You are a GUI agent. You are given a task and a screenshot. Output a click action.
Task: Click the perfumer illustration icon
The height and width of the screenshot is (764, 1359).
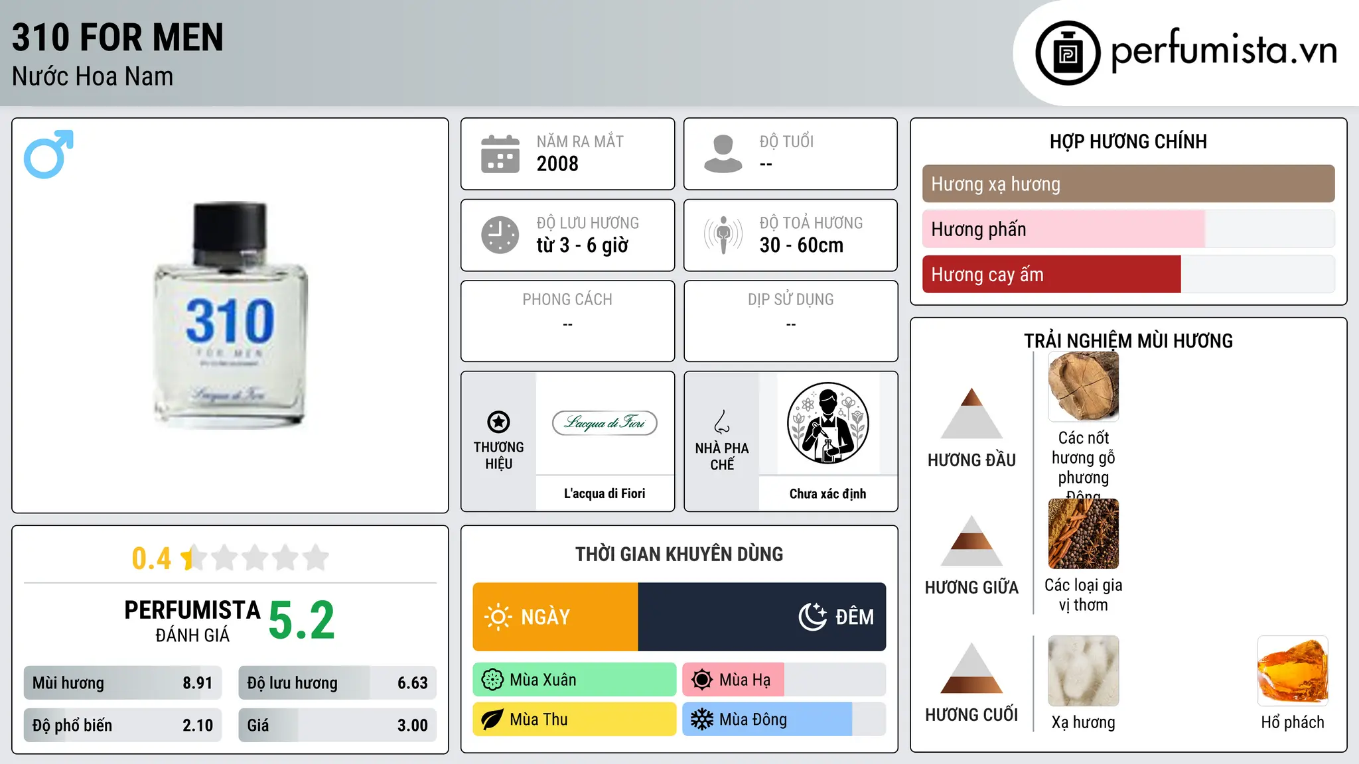coord(827,423)
